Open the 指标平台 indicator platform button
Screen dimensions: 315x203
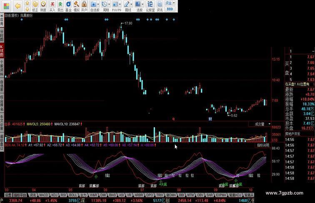tap(20, 195)
